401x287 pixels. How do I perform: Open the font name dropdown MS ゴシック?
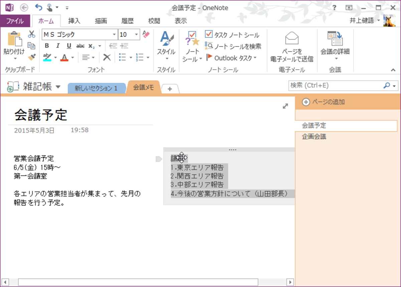114,34
